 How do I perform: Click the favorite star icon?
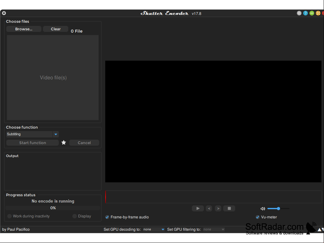pos(64,143)
